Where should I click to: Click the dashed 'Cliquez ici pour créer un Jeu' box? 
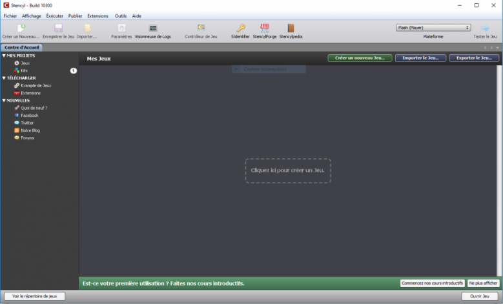288,170
